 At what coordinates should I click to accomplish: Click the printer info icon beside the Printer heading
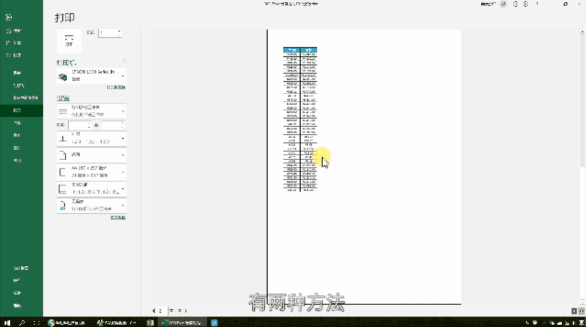125,61
